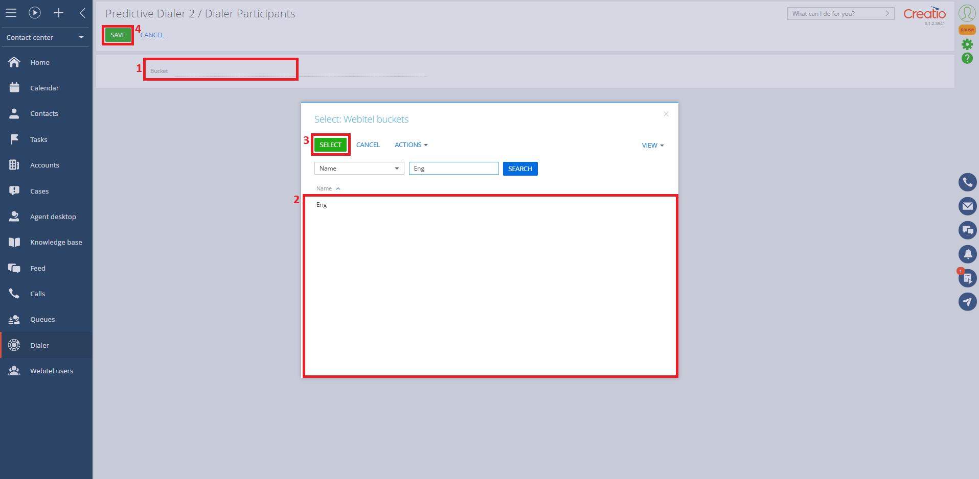Click the Creatio logo

[x=924, y=14]
